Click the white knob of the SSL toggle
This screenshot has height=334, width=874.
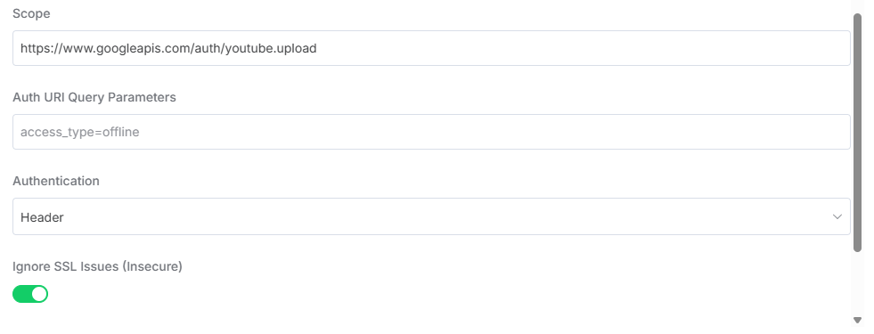tap(39, 294)
